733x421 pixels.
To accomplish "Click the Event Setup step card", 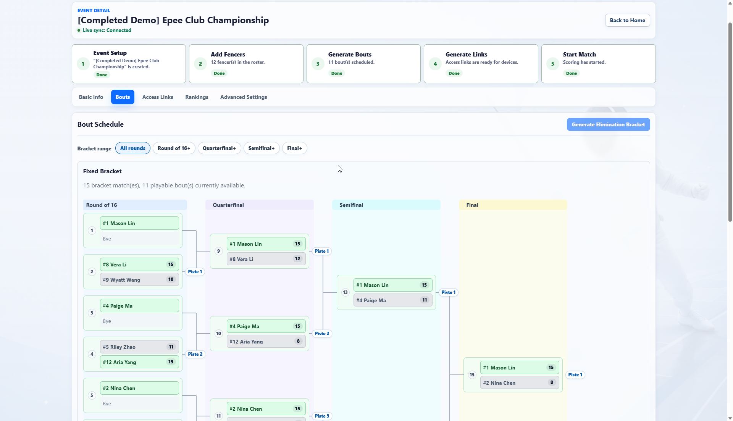I will [129, 64].
